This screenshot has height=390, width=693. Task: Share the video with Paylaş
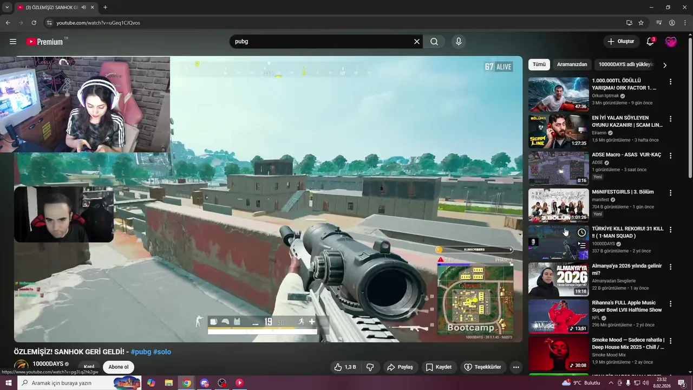point(400,367)
